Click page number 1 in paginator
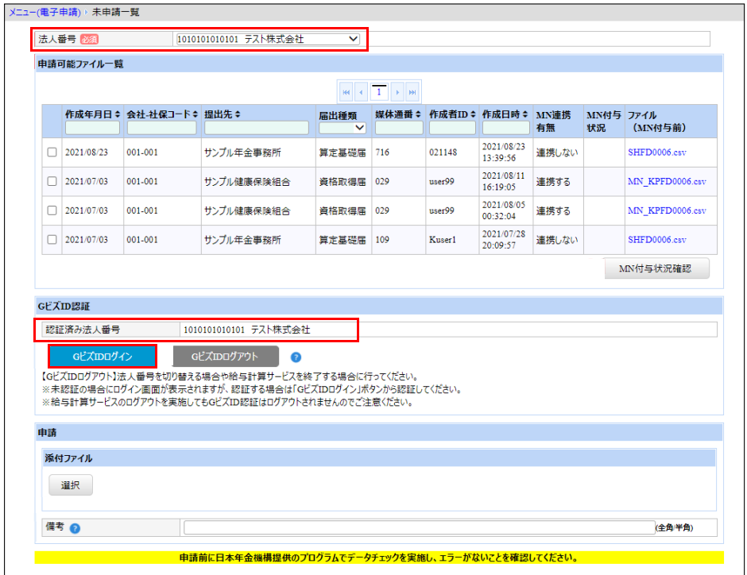Image resolution: width=747 pixels, height=575 pixels. [x=379, y=92]
